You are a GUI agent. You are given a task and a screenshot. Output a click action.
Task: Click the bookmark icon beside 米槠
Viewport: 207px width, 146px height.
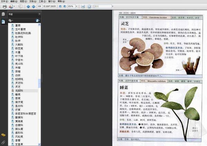tap(13, 68)
